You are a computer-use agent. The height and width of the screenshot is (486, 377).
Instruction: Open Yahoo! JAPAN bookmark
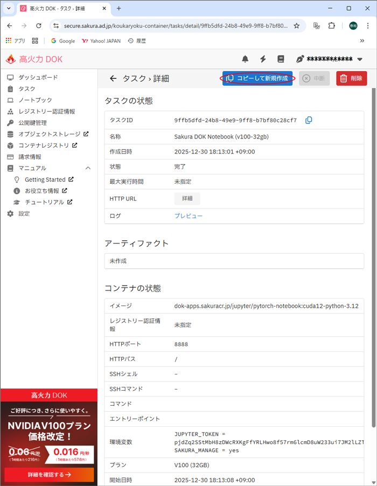click(101, 40)
